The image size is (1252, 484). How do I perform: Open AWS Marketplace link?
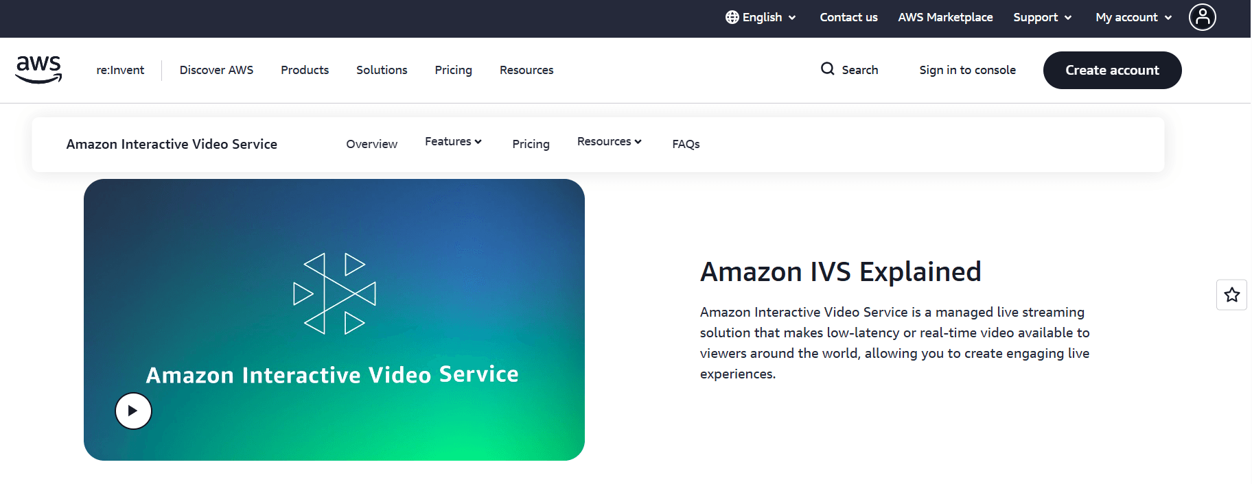tap(945, 17)
